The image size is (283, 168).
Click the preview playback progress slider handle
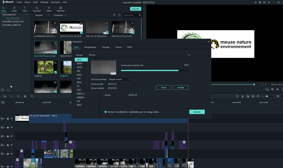coord(254,84)
